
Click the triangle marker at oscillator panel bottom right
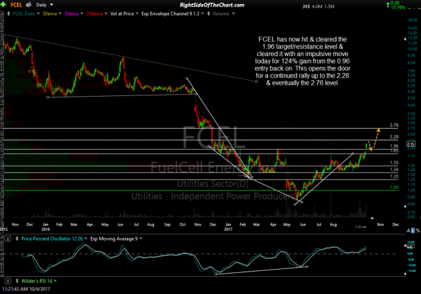point(405,274)
